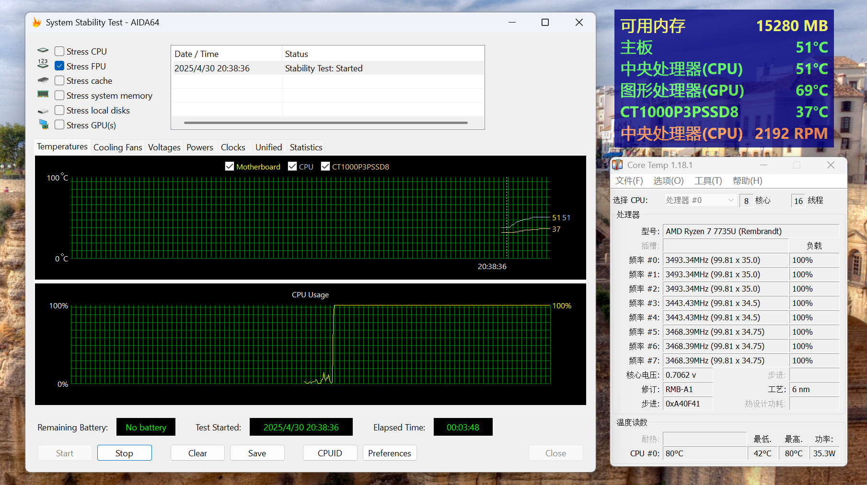Click the 6 nm process field
This screenshot has height=485, width=867.
[x=814, y=389]
